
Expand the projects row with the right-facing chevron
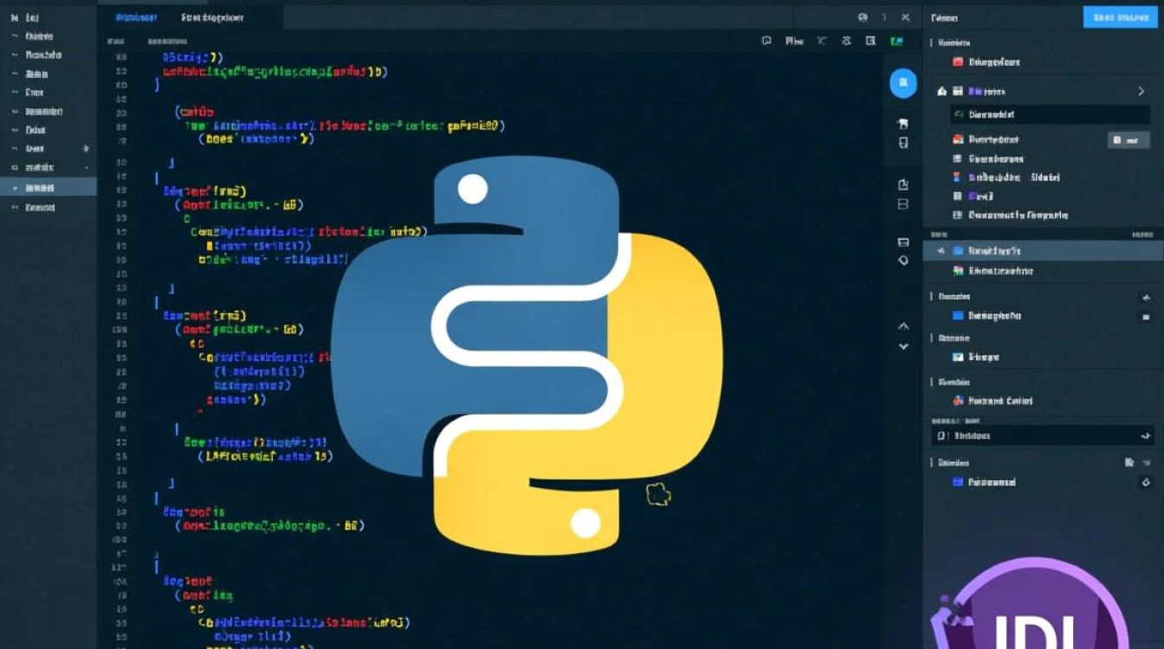point(1141,91)
